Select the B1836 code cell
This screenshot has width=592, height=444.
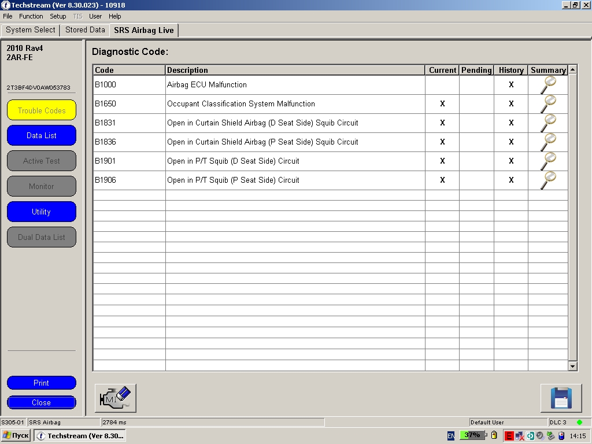coord(129,142)
